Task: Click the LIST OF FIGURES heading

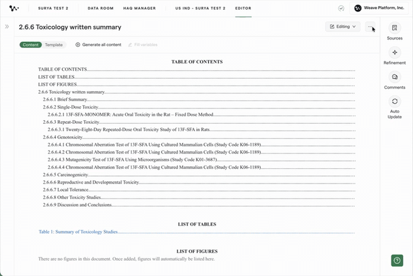Action: 197,251
